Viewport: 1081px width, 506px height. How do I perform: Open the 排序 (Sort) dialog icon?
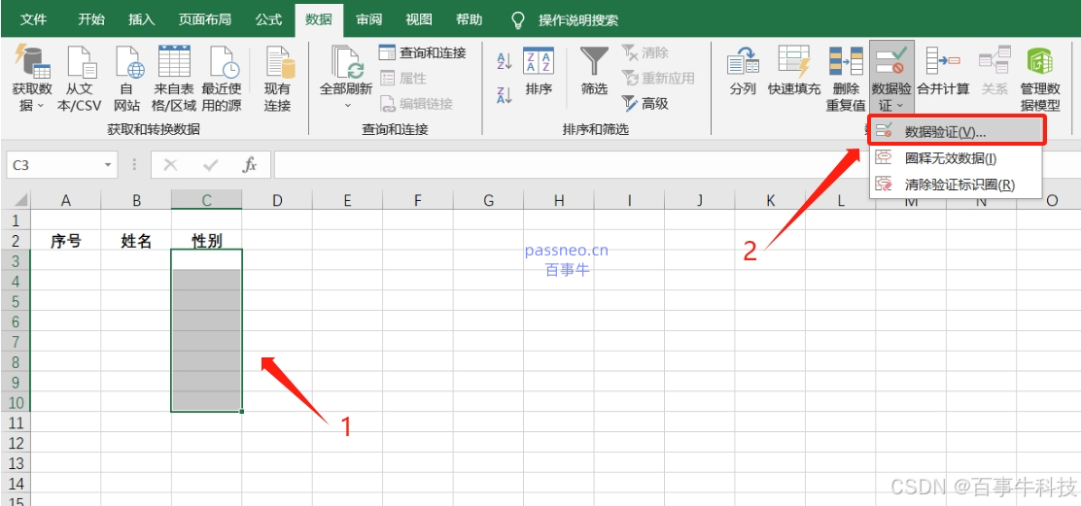(539, 62)
